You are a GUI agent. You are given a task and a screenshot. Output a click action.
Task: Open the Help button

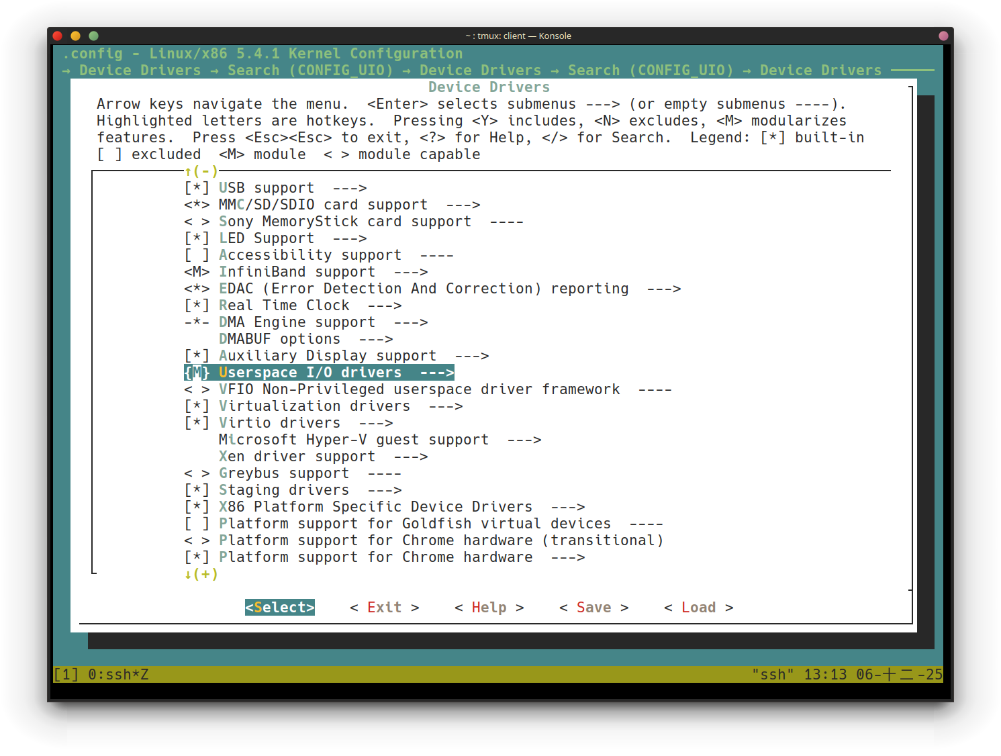(489, 608)
